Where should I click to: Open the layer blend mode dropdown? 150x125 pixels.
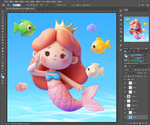point(130,73)
